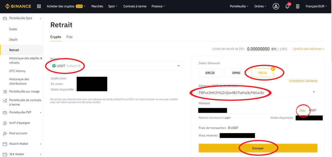The width and height of the screenshot is (332, 157).
Task: Open the apps grid menu icon
Action: click(x=39, y=6)
